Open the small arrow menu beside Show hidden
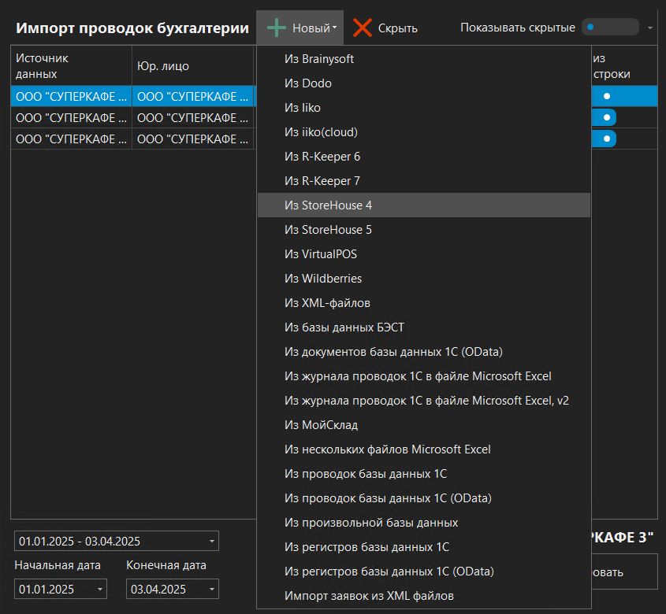 tap(650, 28)
